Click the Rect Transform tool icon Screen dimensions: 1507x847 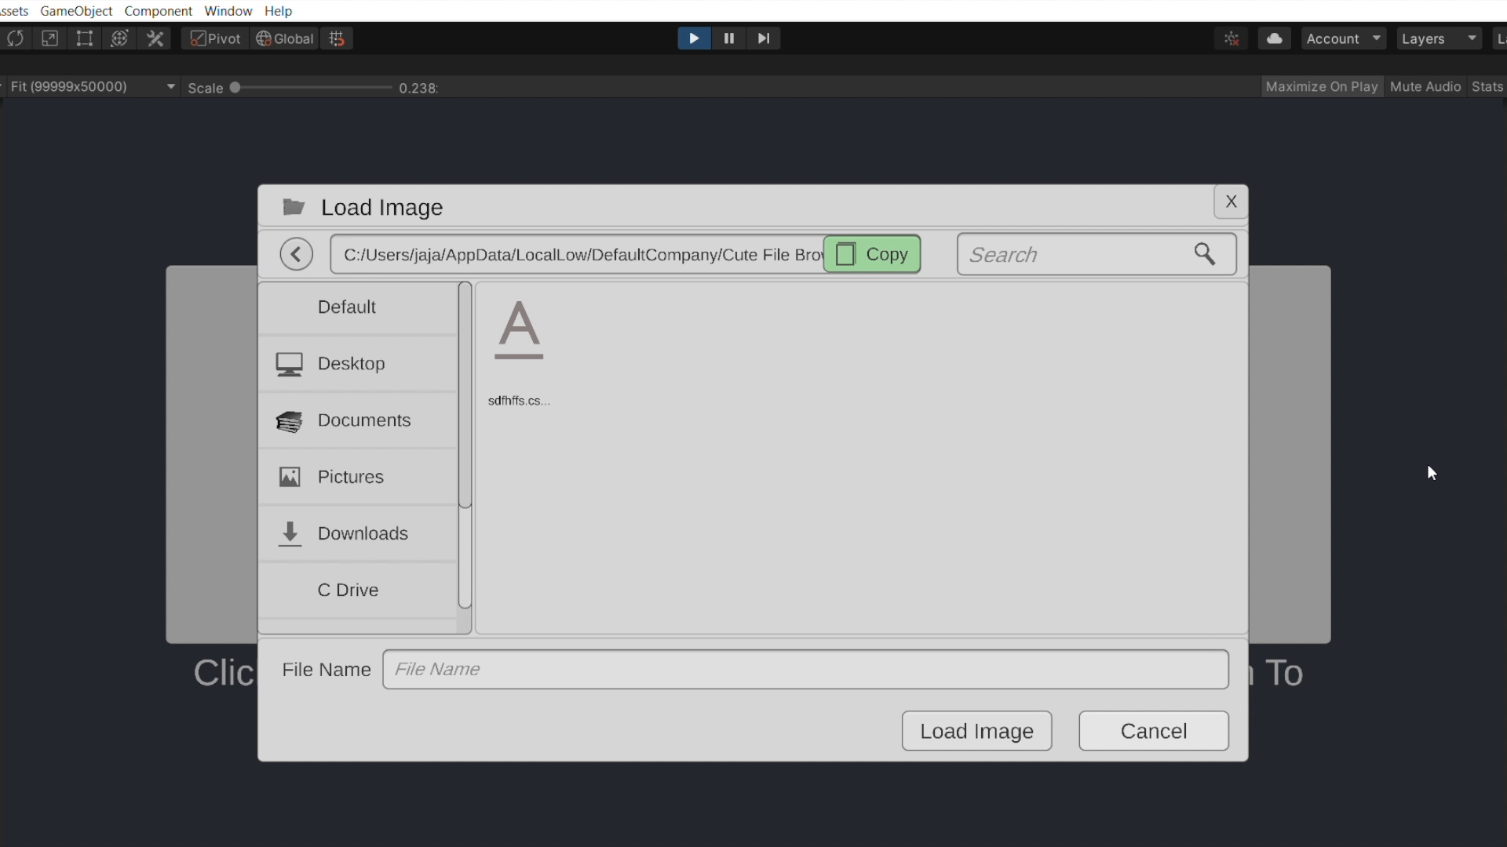pos(84,38)
